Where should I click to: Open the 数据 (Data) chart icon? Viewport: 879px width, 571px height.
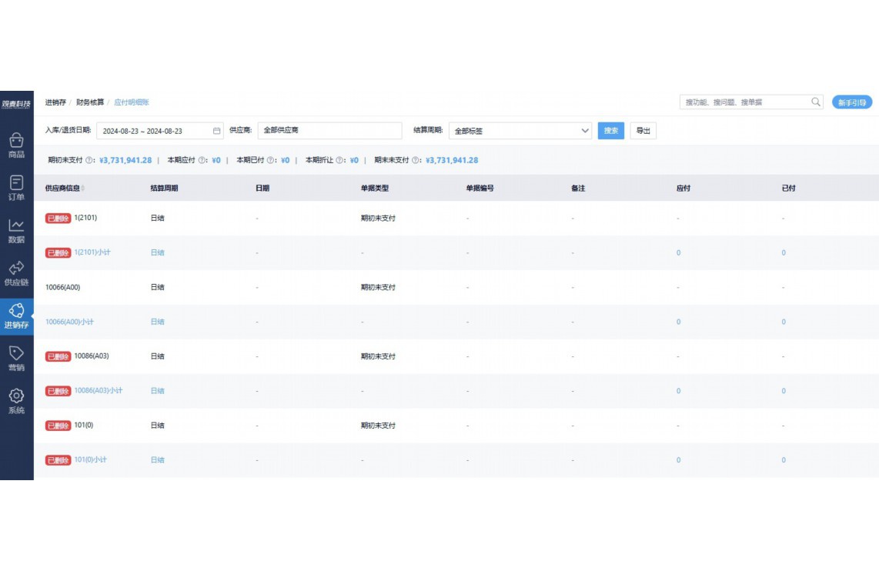[16, 225]
